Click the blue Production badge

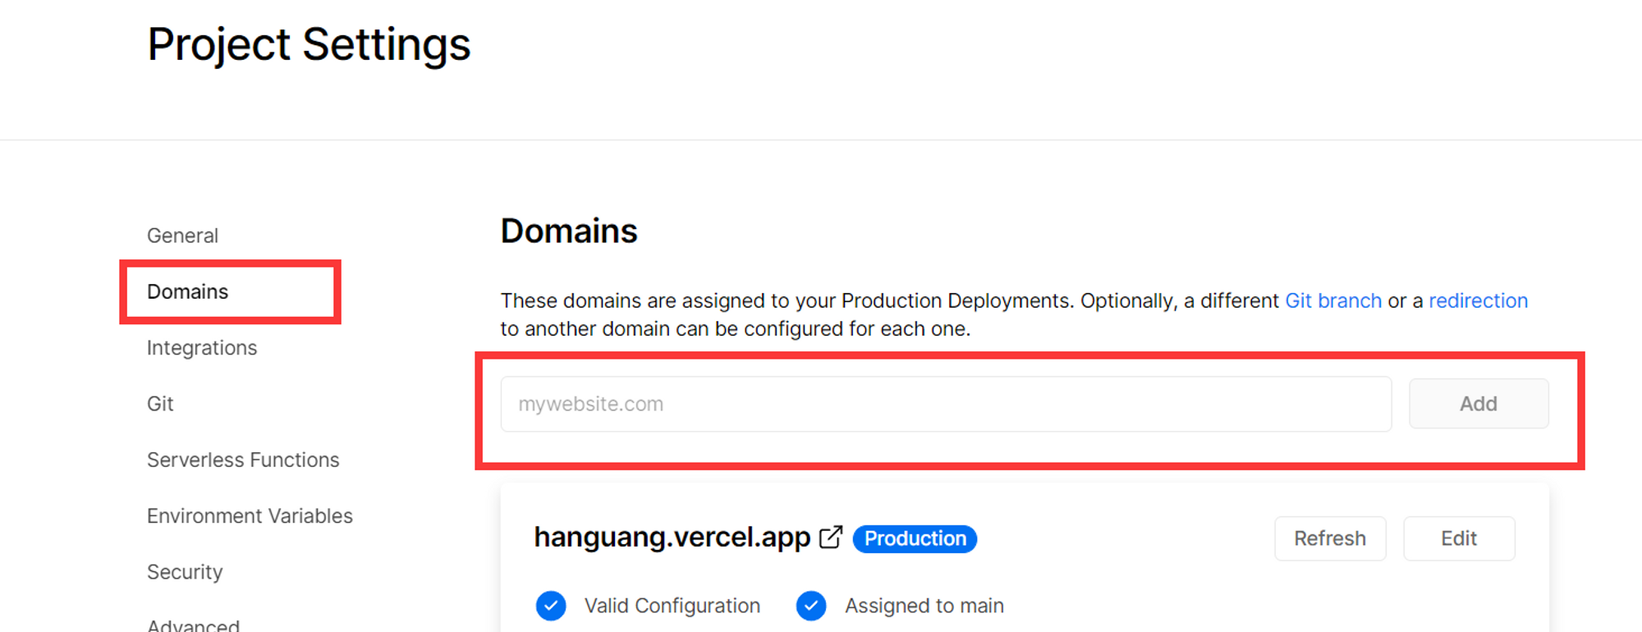tap(915, 538)
